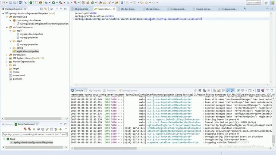
Task: Click the debug restart icon in Boot Dashboard
Action: (x=29, y=129)
